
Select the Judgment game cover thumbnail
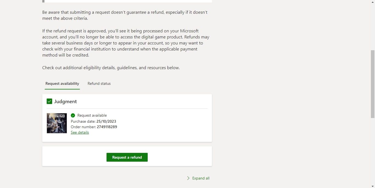pos(57,123)
